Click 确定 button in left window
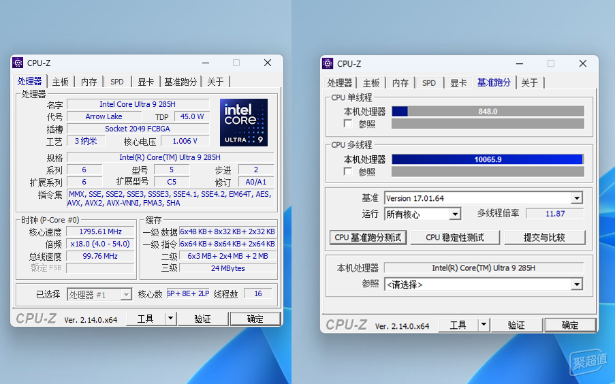Screen dimensions: 615x384 pyautogui.click(x=255, y=319)
